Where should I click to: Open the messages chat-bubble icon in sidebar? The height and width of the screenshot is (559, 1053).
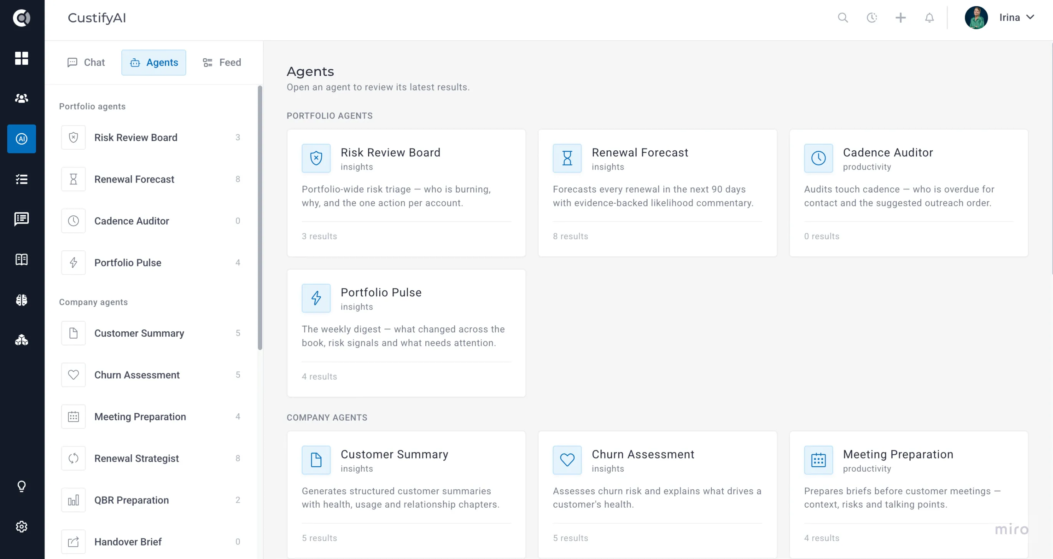[21, 219]
